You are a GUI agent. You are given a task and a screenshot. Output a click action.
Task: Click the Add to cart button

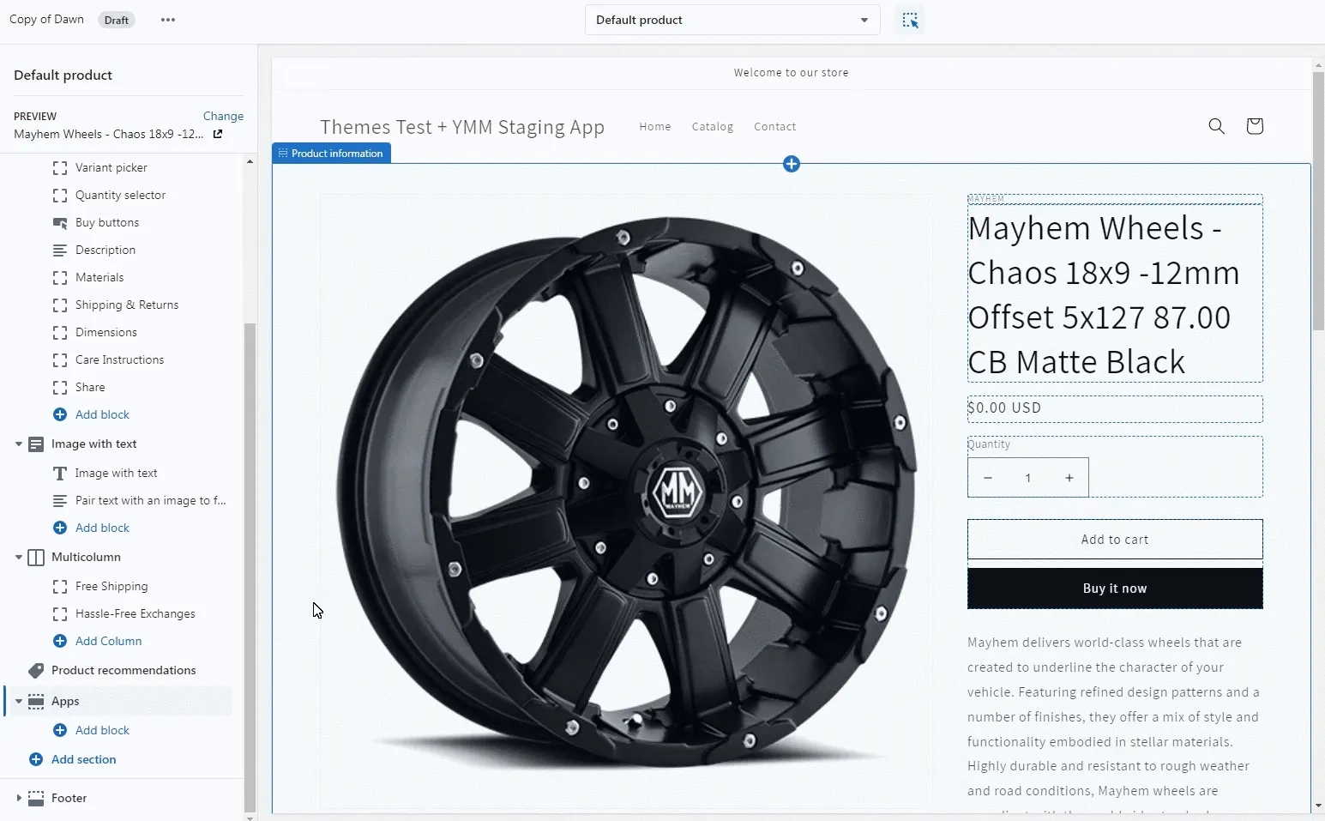coord(1114,540)
